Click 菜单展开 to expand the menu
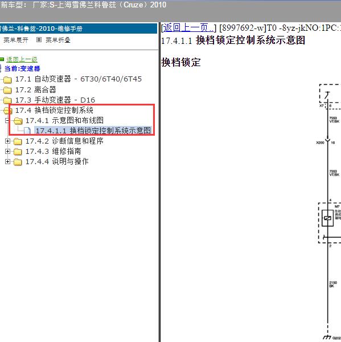 (16, 40)
